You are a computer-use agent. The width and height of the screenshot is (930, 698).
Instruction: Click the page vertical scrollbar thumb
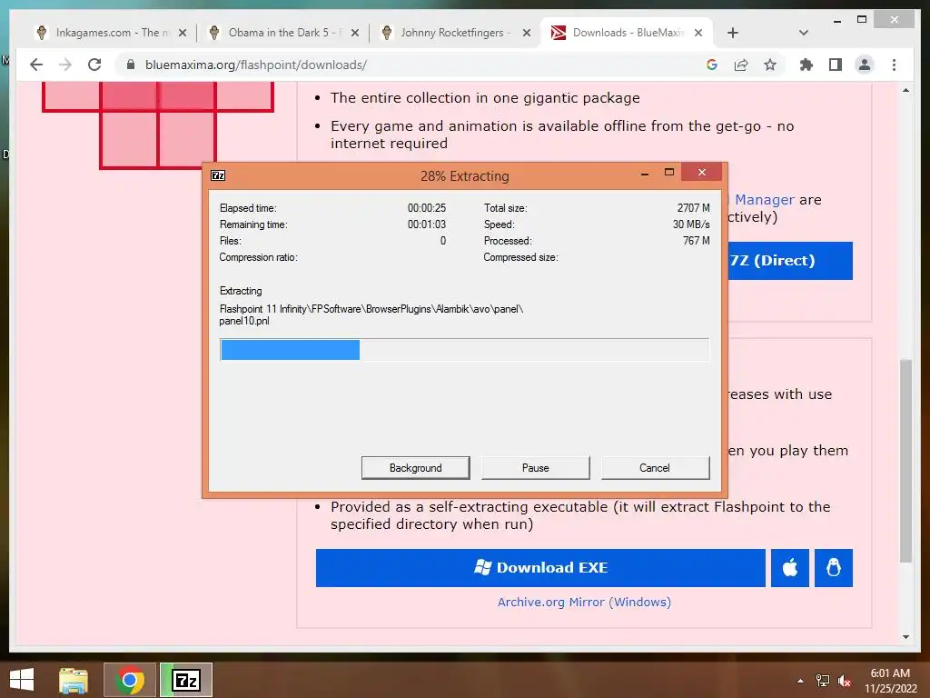905,461
